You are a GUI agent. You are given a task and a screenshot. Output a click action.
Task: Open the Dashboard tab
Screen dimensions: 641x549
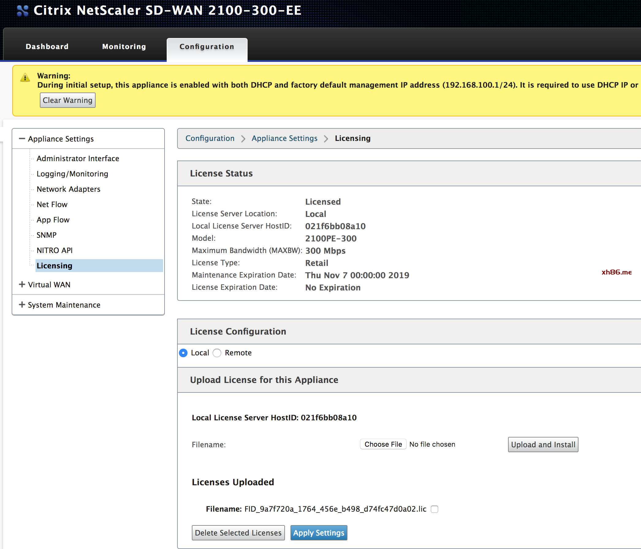[47, 46]
